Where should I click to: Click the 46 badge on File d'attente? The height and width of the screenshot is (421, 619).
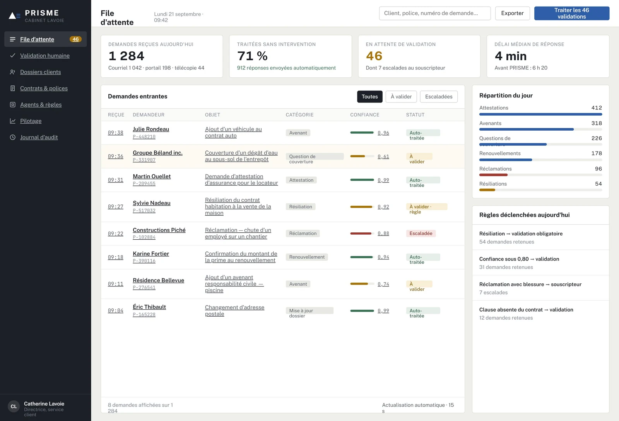[75, 39]
